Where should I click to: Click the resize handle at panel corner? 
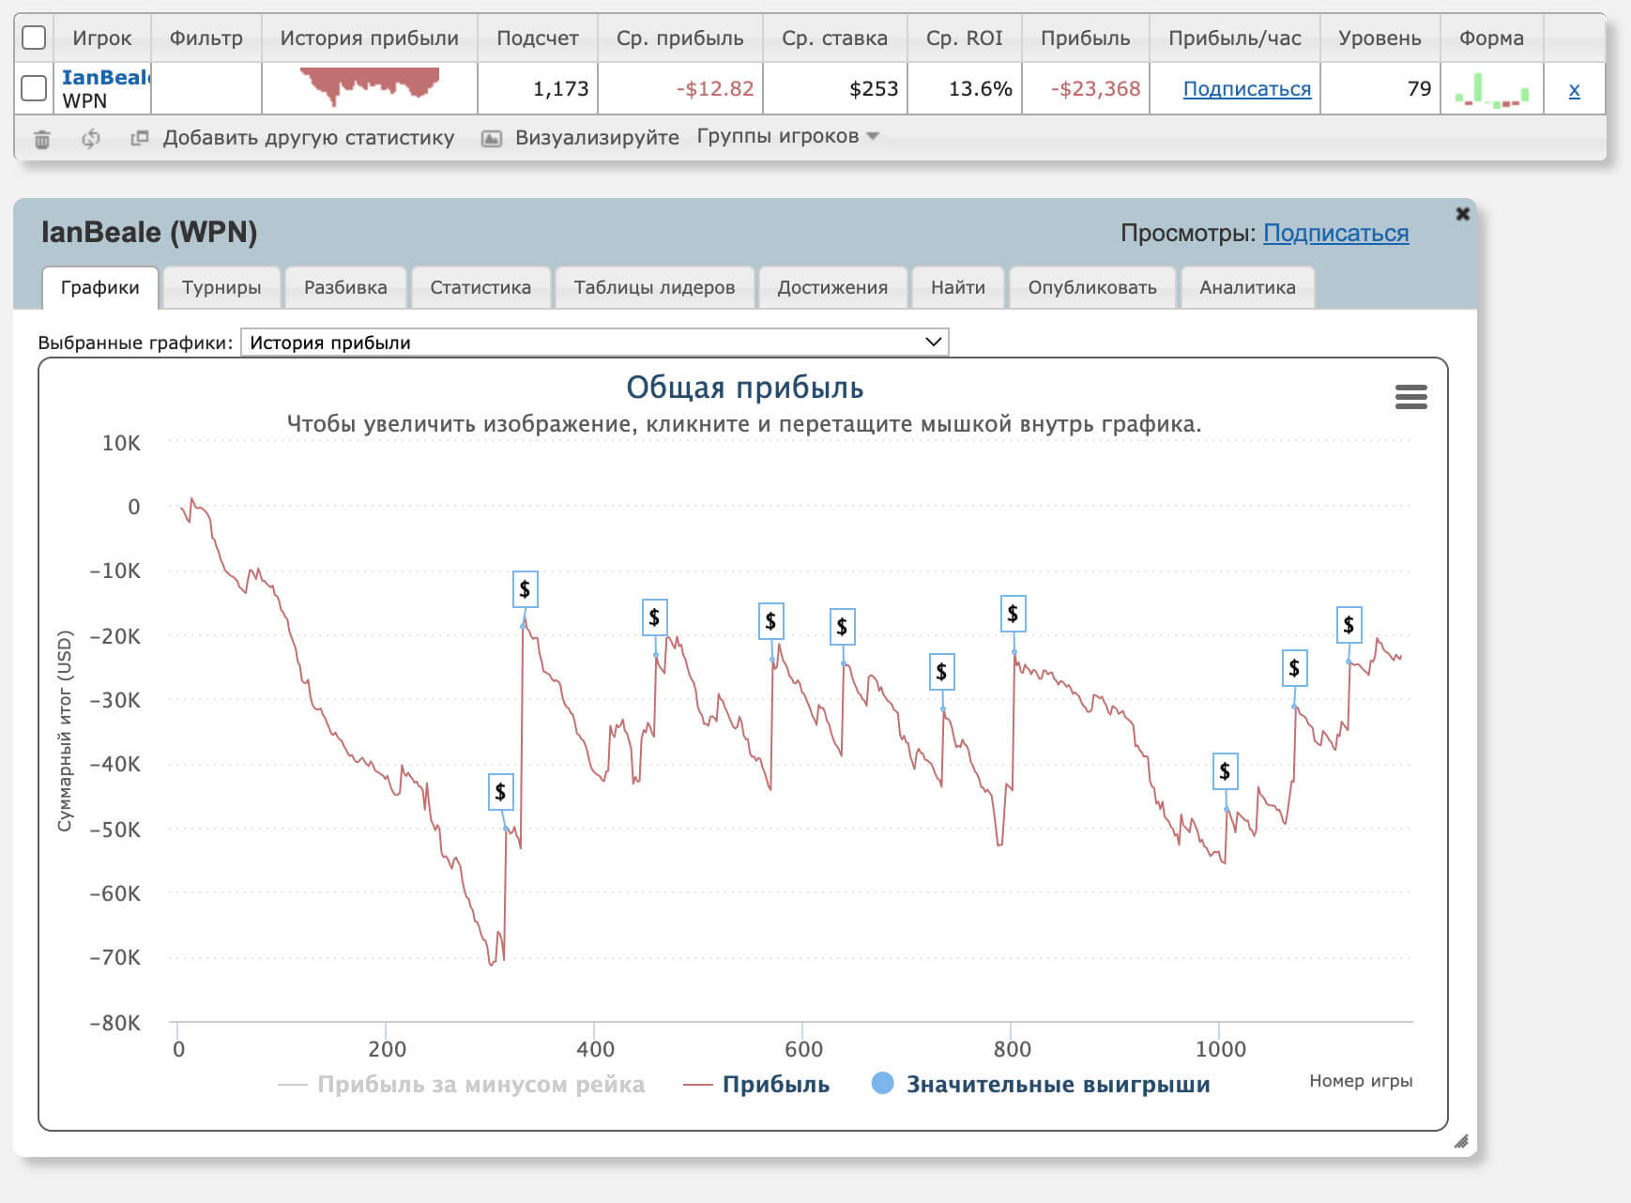coord(1460,1141)
